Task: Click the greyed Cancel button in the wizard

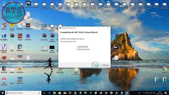Action: click(105, 65)
